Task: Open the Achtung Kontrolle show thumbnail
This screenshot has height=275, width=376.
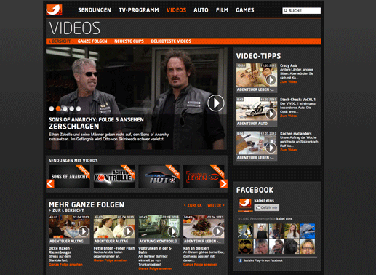Action: click(114, 177)
